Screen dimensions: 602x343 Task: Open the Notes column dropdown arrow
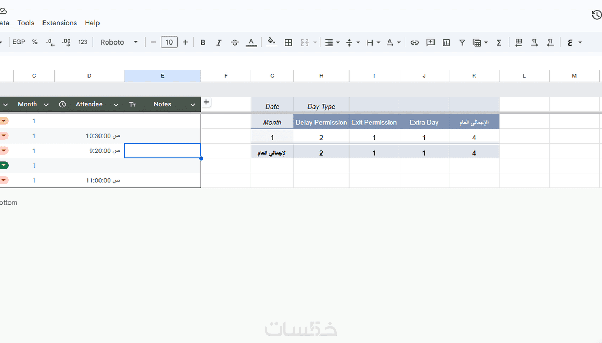pyautogui.click(x=193, y=105)
